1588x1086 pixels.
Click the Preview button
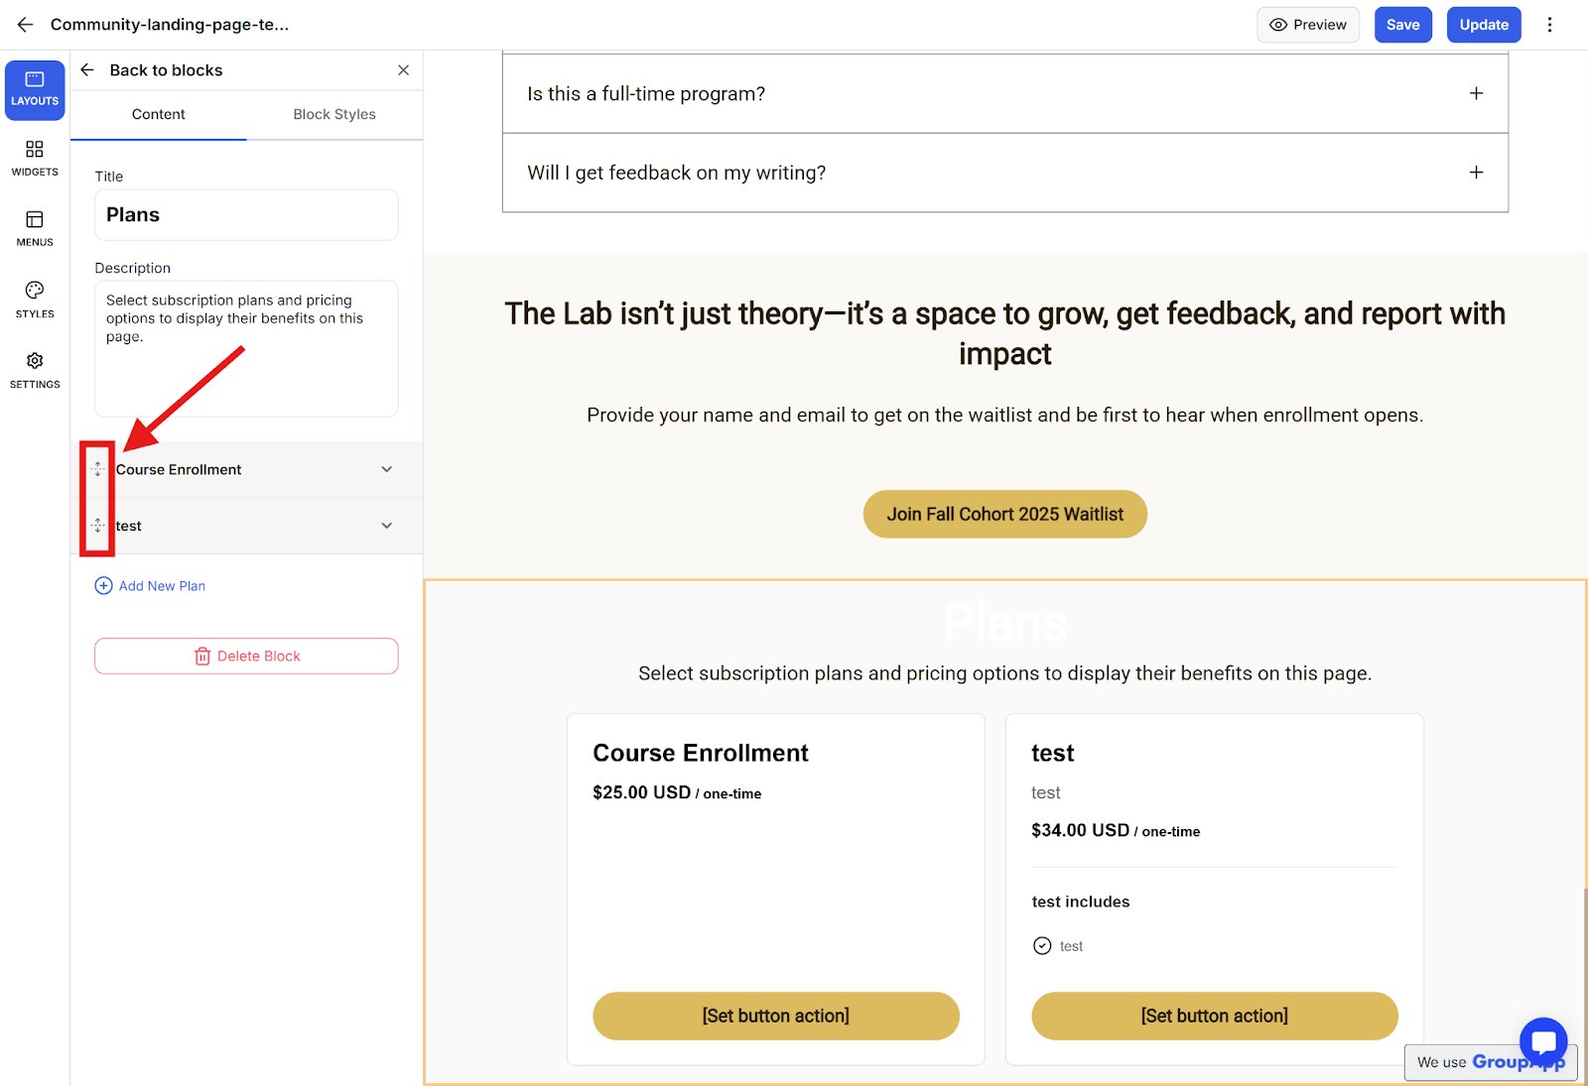pos(1308,25)
